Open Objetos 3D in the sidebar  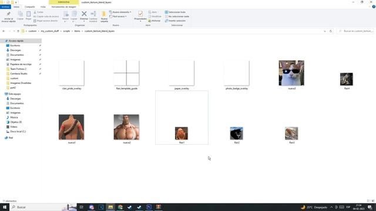tap(16, 122)
